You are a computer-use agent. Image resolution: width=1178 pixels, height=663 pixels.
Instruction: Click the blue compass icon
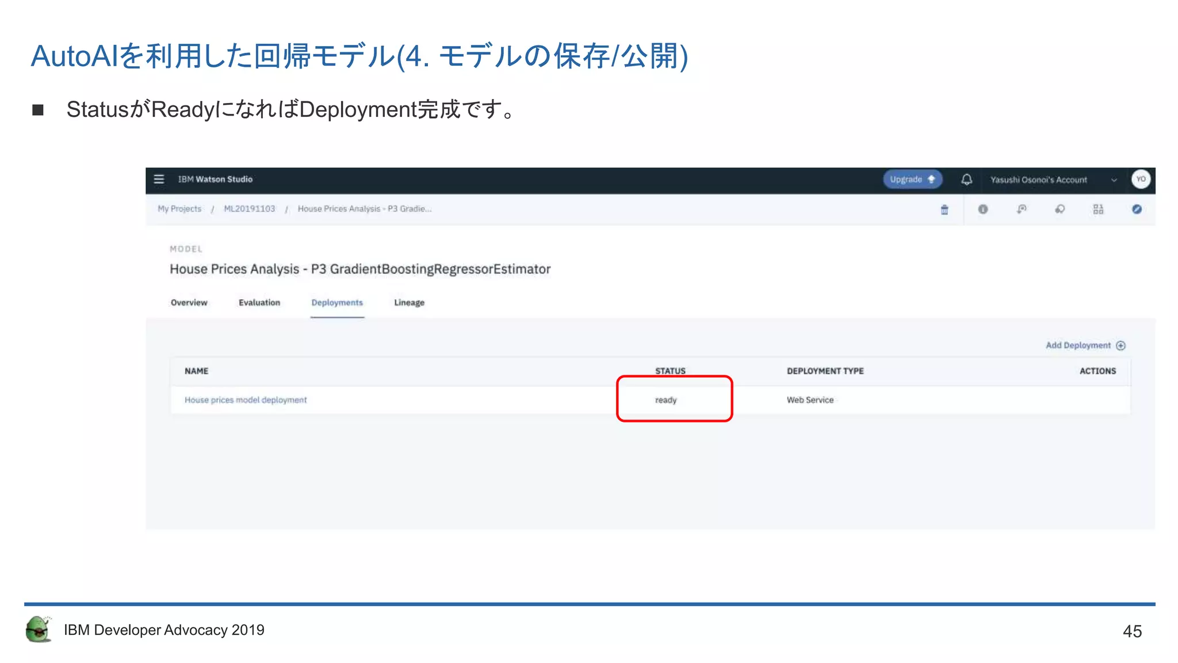coord(1137,209)
